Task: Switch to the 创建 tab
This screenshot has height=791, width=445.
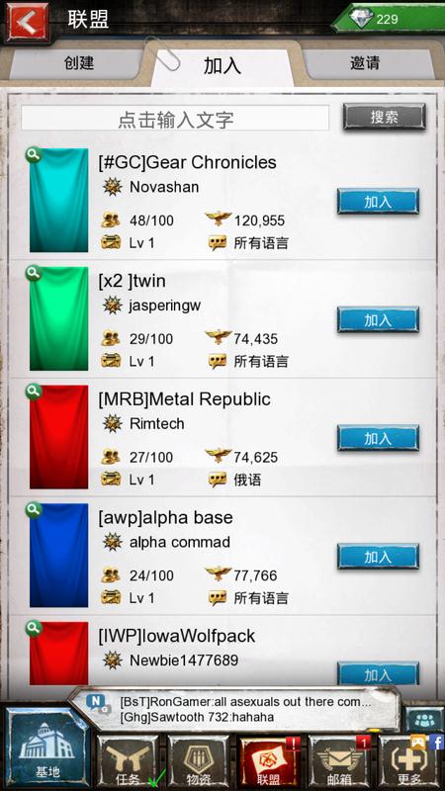Action: click(x=79, y=63)
